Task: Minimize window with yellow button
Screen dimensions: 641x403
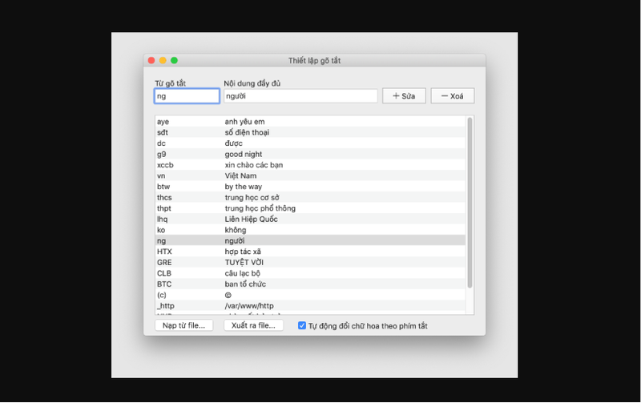Action: (x=163, y=61)
